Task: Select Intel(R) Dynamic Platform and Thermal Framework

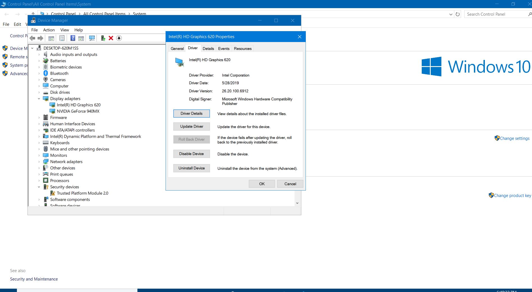Action: [x=95, y=136]
